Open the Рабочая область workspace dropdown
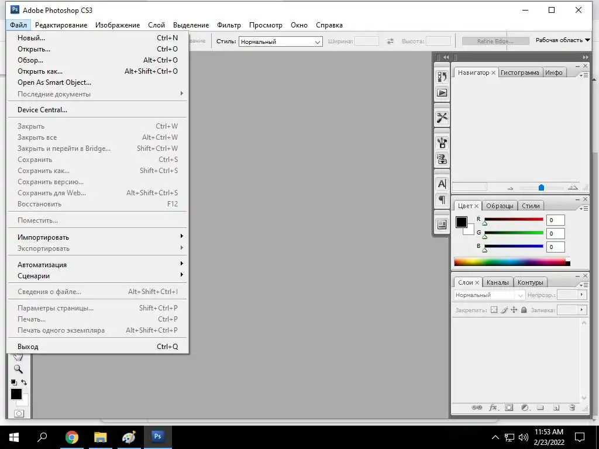Viewport: 599px width, 449px height. [562, 40]
